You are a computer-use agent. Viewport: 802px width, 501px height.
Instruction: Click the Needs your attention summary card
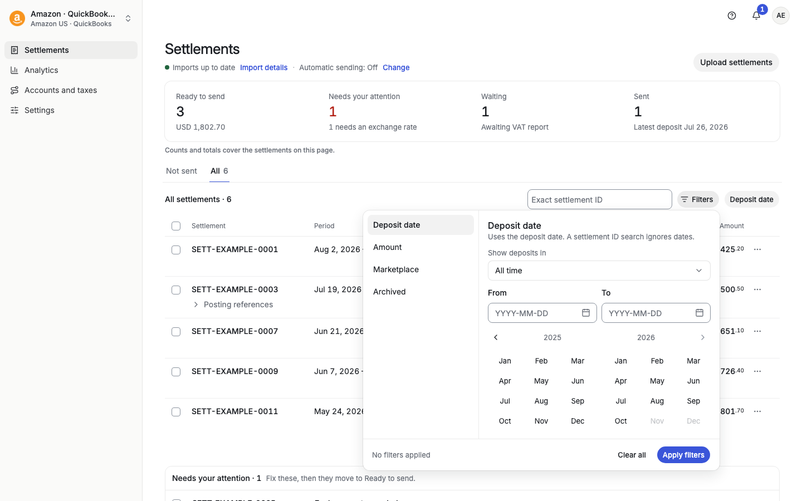(x=396, y=111)
